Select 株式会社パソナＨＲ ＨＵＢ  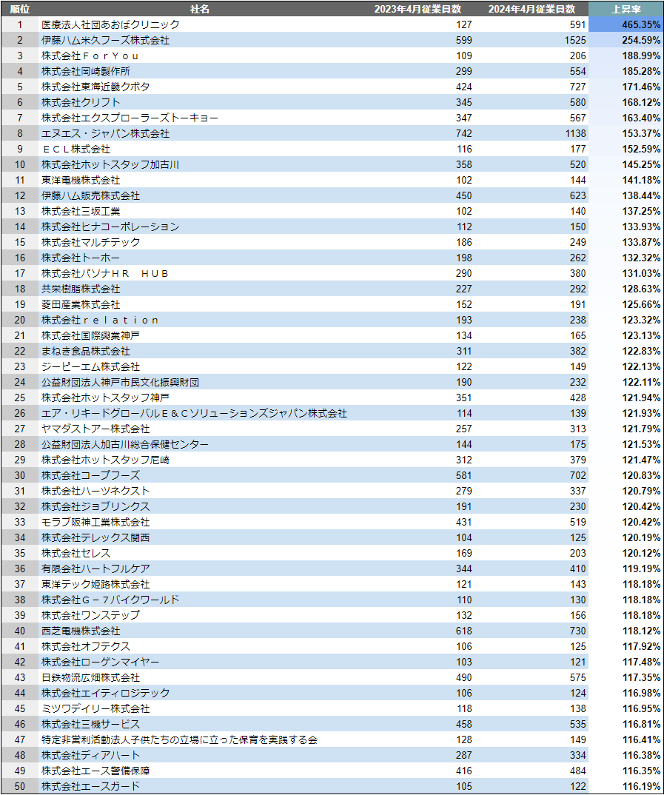click(x=105, y=273)
